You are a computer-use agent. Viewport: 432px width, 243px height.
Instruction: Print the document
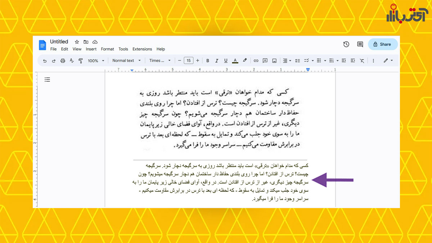(63, 60)
